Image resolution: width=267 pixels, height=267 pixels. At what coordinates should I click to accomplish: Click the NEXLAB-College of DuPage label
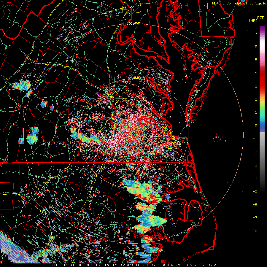pyautogui.click(x=238, y=3)
